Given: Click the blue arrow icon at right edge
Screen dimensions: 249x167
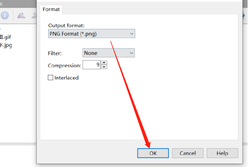Looking at the screenshot, I should tap(244, 15).
